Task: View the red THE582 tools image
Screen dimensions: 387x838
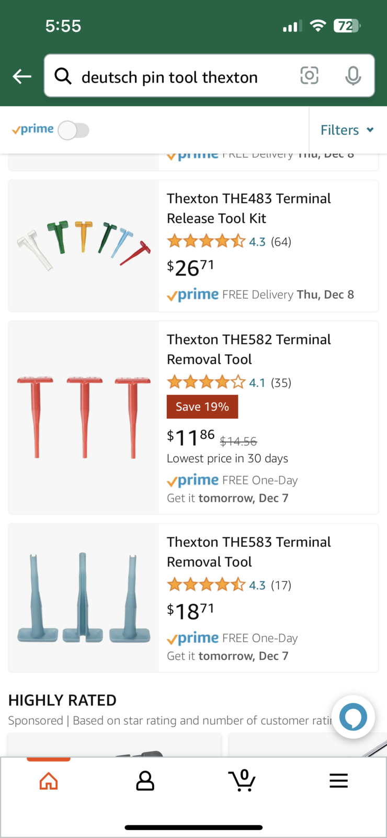Action: click(84, 417)
